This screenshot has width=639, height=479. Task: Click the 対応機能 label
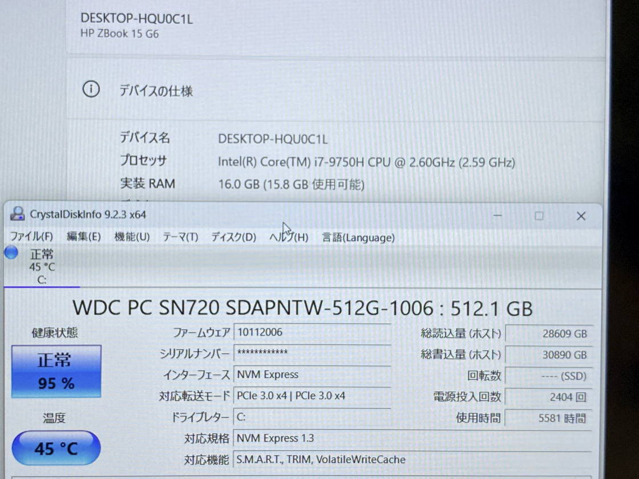tap(207, 460)
